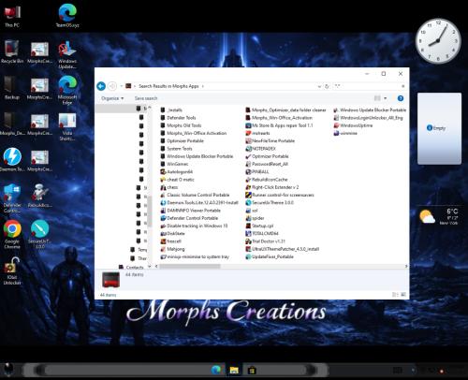Open the This PC desktop icon
The width and height of the screenshot is (468, 380).
[x=12, y=16]
